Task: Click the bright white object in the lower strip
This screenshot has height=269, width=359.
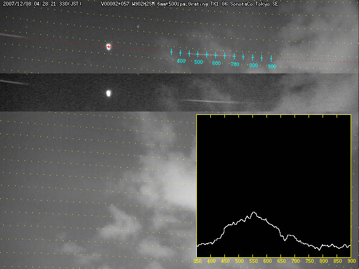Action: pos(109,93)
